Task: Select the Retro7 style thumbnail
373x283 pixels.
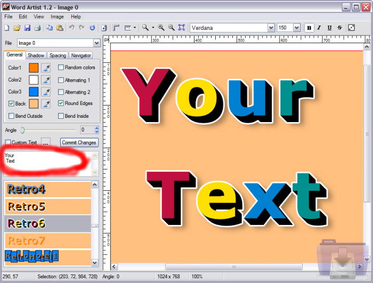Action: (48, 241)
